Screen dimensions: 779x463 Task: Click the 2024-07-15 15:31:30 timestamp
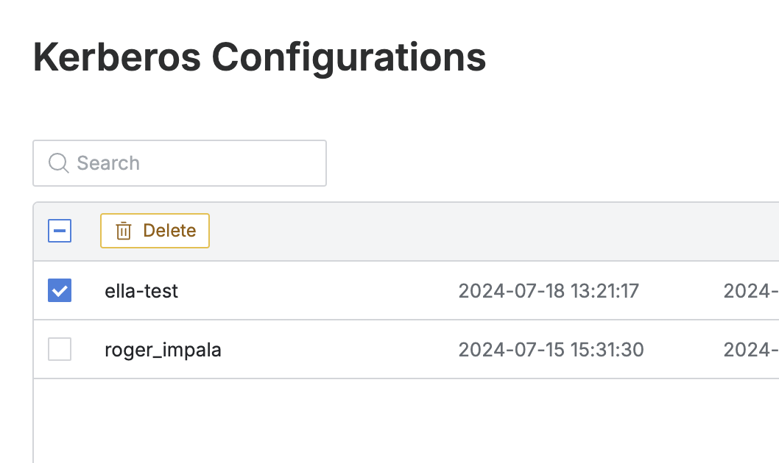551,350
